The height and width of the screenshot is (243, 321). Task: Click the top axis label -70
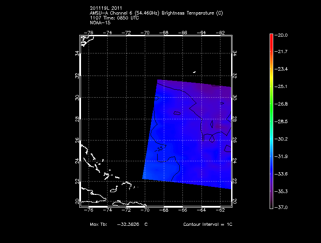(145, 33)
